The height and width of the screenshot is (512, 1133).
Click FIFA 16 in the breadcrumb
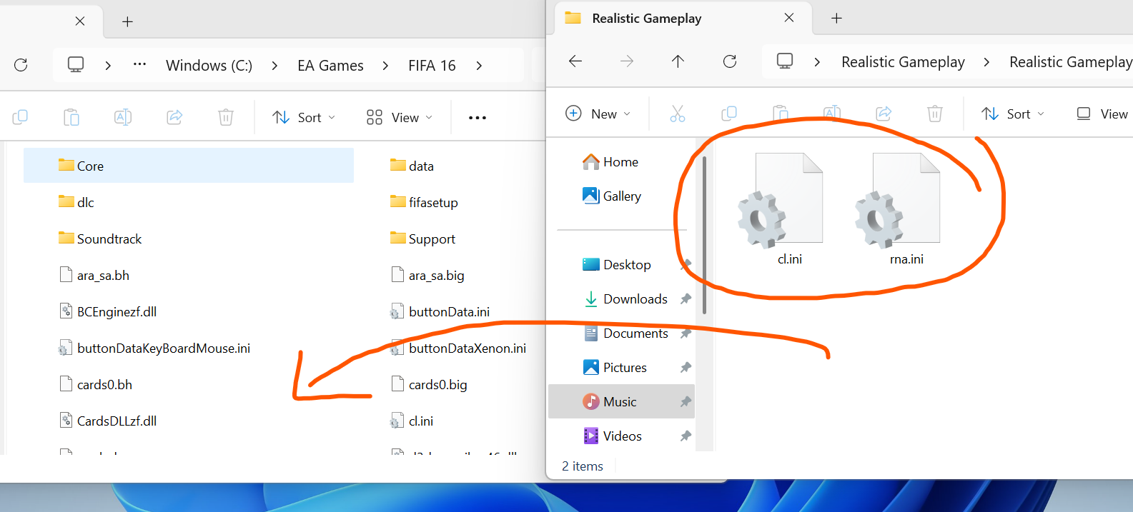pos(432,66)
